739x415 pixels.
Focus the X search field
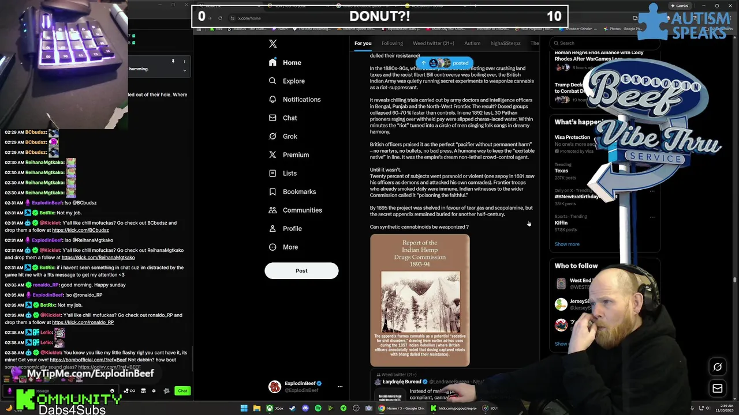(603, 43)
